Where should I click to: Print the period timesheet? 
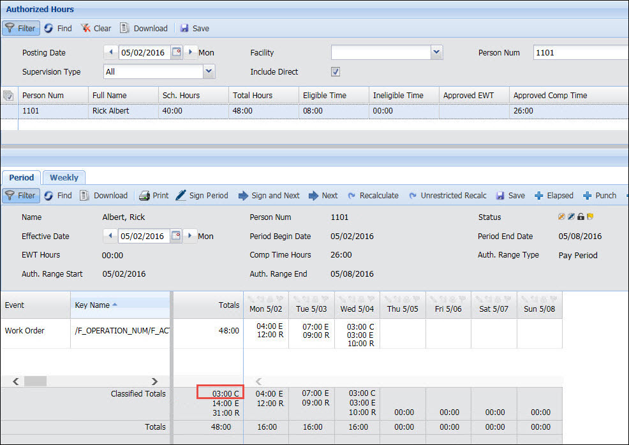pyautogui.click(x=153, y=196)
